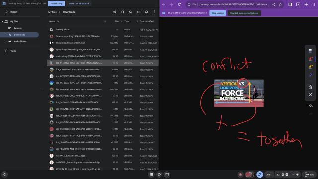Open Search in the Files app
Screen dimensions: 318x179
point(130,12)
